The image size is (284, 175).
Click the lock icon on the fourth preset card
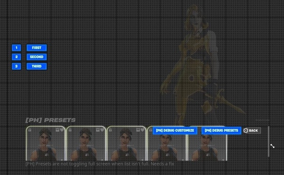[150, 130]
